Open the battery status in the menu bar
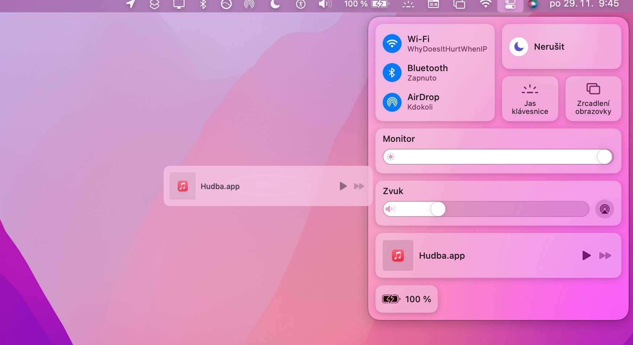 point(367,4)
